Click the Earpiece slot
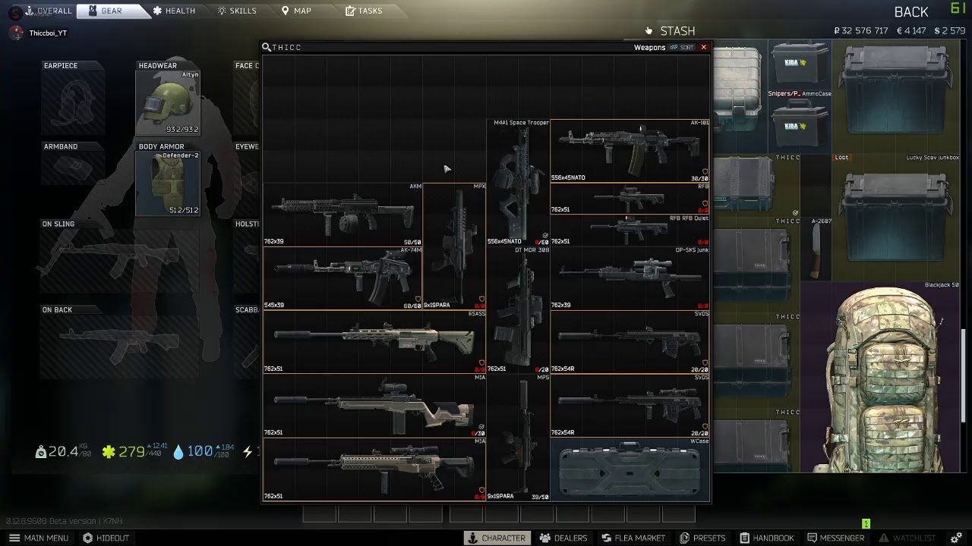This screenshot has width=972, height=546. [74, 103]
